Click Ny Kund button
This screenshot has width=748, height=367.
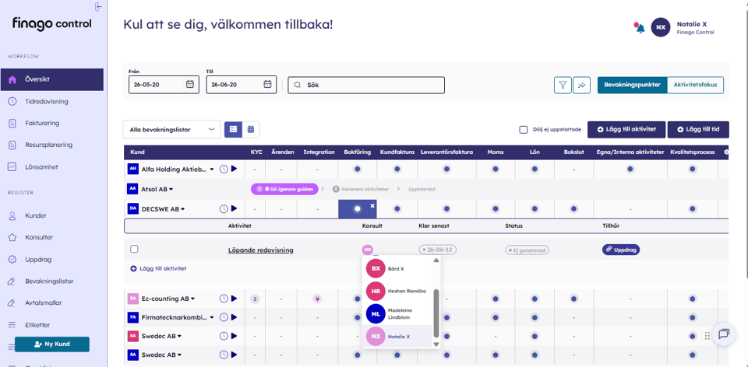pos(52,344)
